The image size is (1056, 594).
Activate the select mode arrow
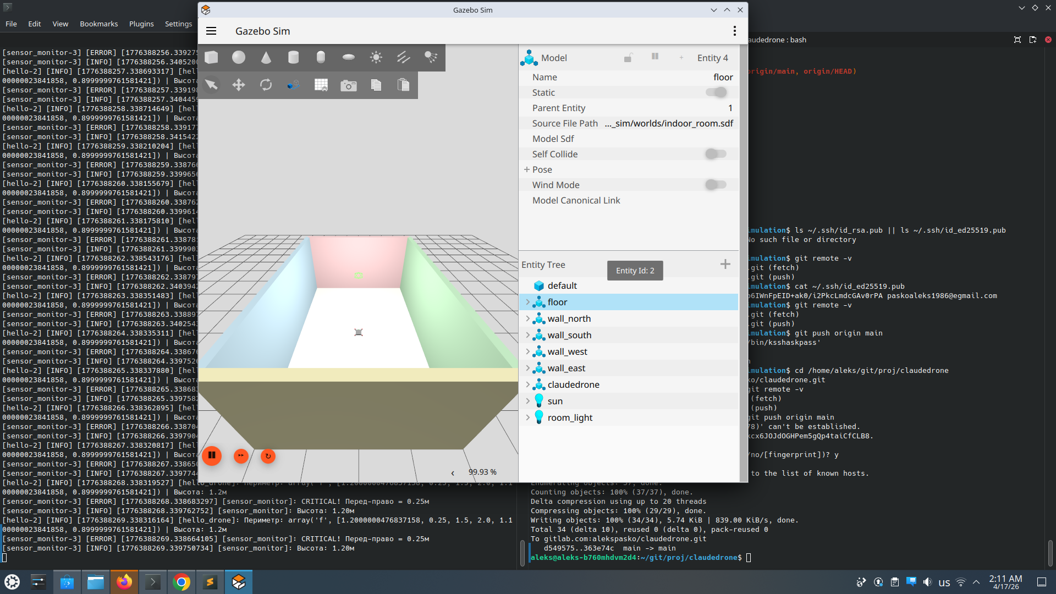pyautogui.click(x=211, y=85)
